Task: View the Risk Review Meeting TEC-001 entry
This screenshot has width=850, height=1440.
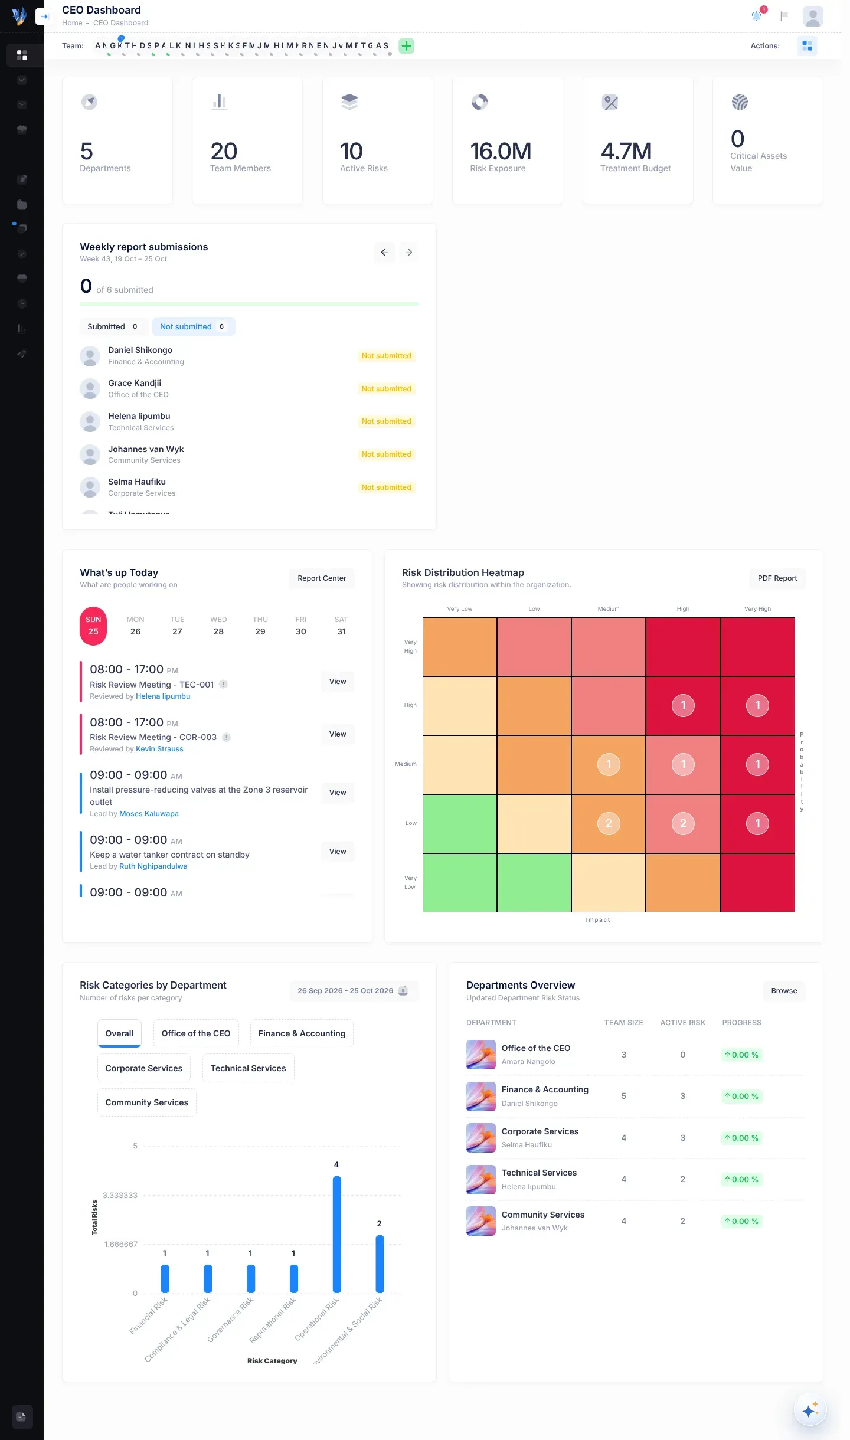Action: point(338,682)
